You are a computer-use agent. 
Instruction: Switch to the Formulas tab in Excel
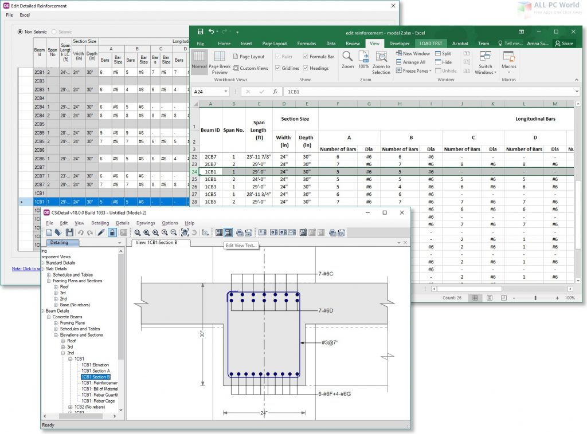(307, 44)
